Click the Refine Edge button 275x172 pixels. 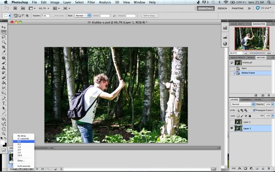150,16
